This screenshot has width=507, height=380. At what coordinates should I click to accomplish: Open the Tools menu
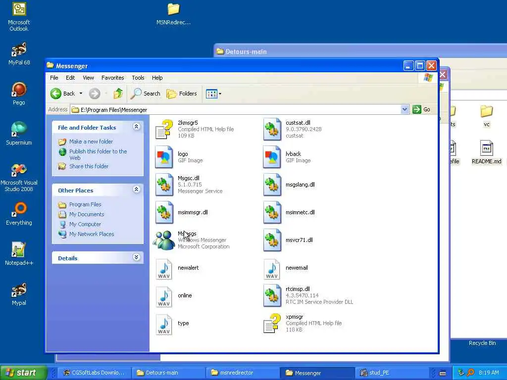coord(138,78)
